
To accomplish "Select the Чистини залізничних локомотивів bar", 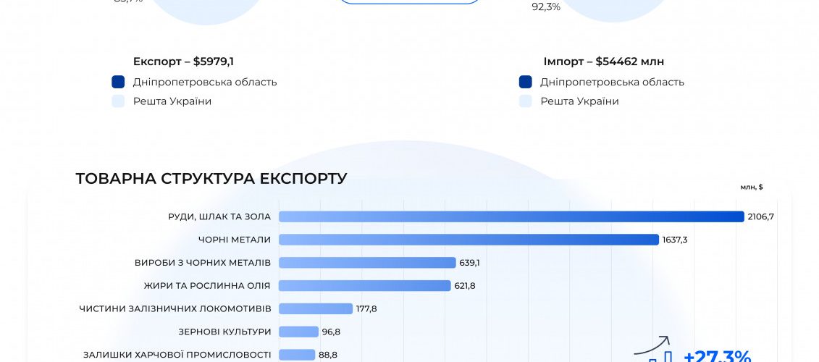I will pyautogui.click(x=316, y=308).
